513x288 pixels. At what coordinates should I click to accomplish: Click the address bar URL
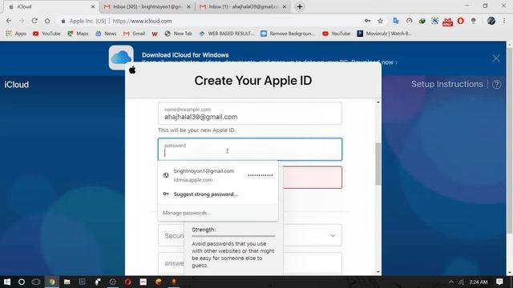(x=142, y=21)
